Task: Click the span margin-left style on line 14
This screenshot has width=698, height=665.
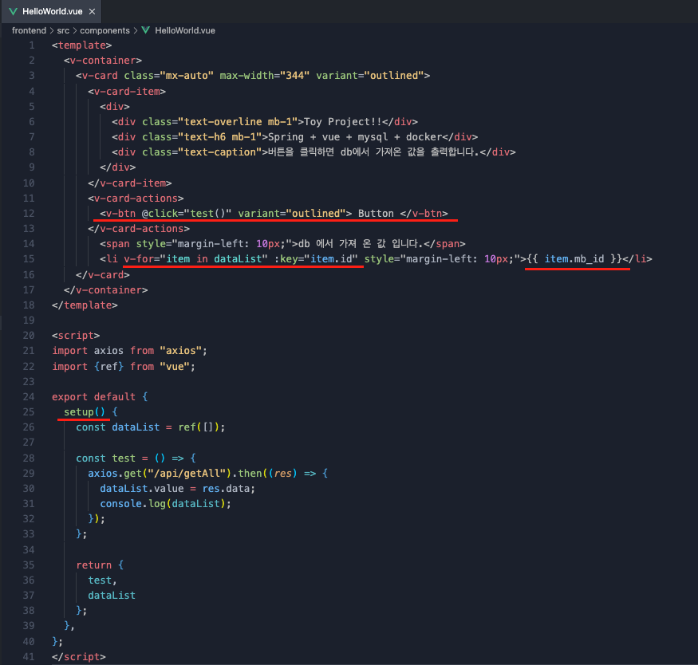Action: [214, 244]
